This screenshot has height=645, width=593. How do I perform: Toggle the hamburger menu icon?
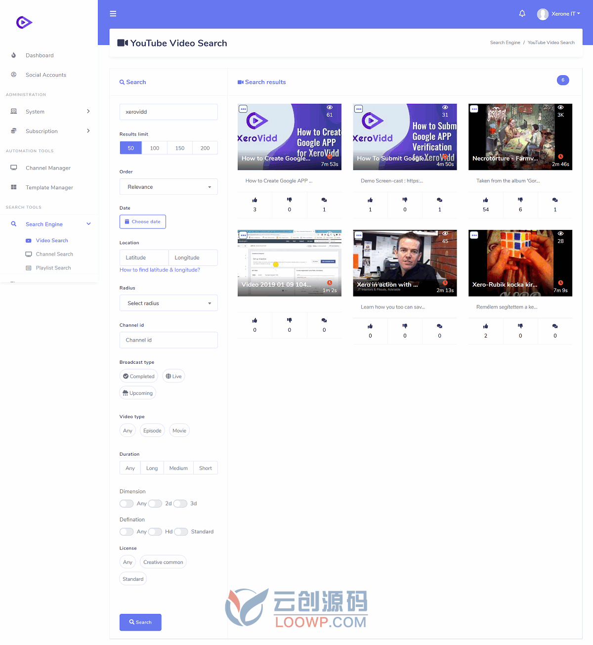(x=113, y=14)
